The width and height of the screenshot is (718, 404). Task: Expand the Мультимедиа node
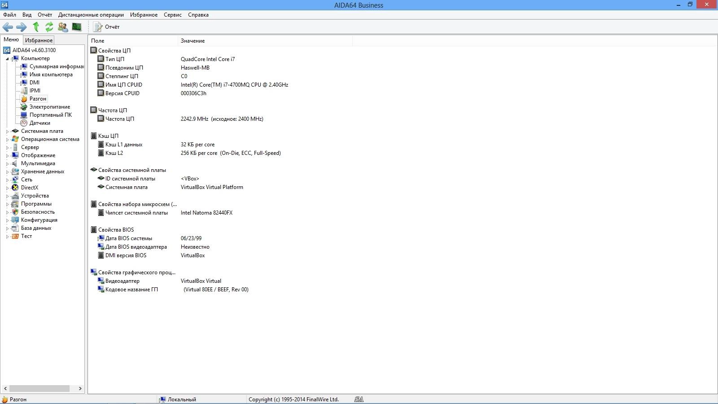(7, 164)
